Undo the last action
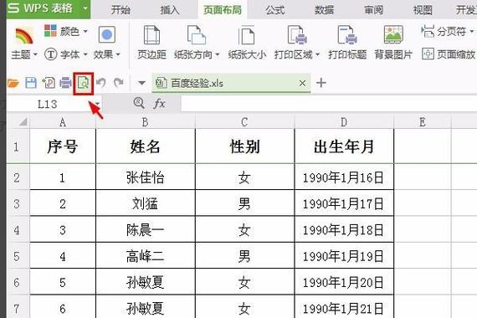Image resolution: width=477 pixels, height=318 pixels. [x=101, y=83]
